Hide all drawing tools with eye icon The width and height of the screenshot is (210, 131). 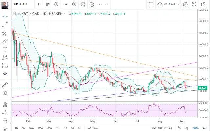tap(5, 129)
